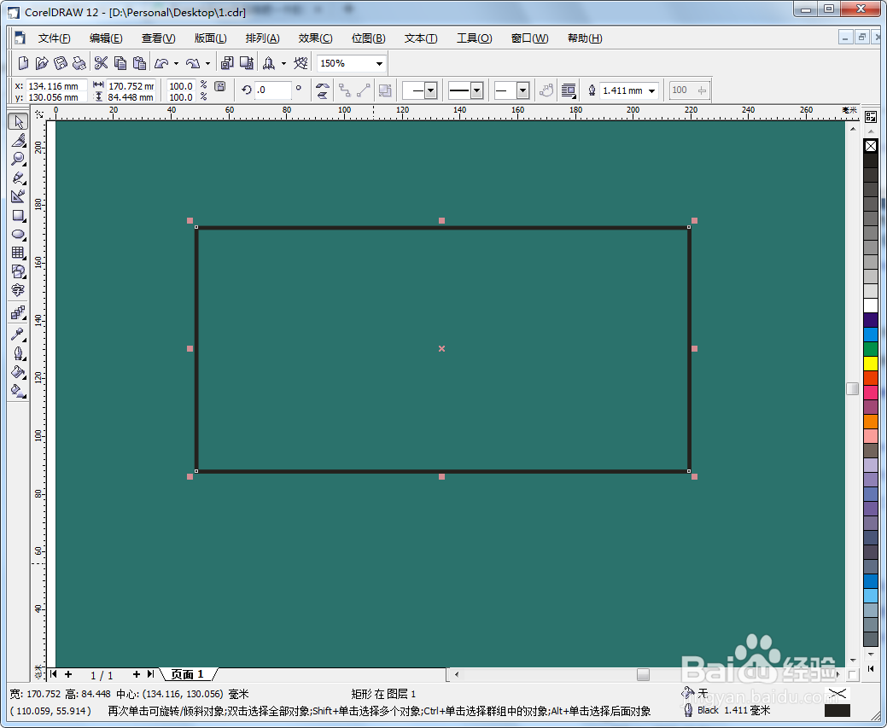Click the New document icon
This screenshot has height=728, width=887.
pyautogui.click(x=23, y=63)
